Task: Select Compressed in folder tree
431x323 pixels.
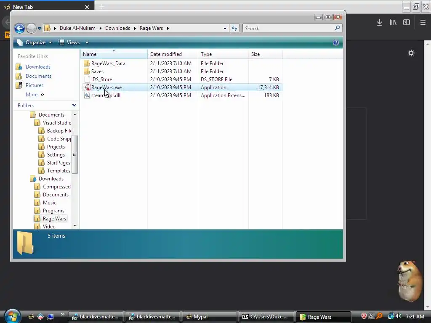Action: [57, 186]
